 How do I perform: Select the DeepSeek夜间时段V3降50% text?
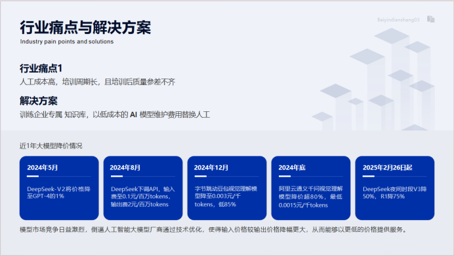395,192
